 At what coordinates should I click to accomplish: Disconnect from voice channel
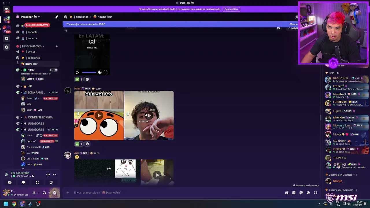[55, 174]
